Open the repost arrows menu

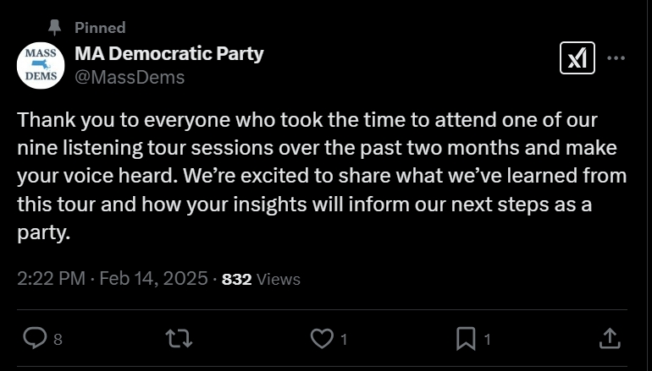coord(179,339)
